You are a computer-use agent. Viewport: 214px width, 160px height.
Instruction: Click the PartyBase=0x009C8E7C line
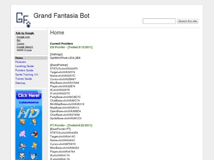(65, 97)
